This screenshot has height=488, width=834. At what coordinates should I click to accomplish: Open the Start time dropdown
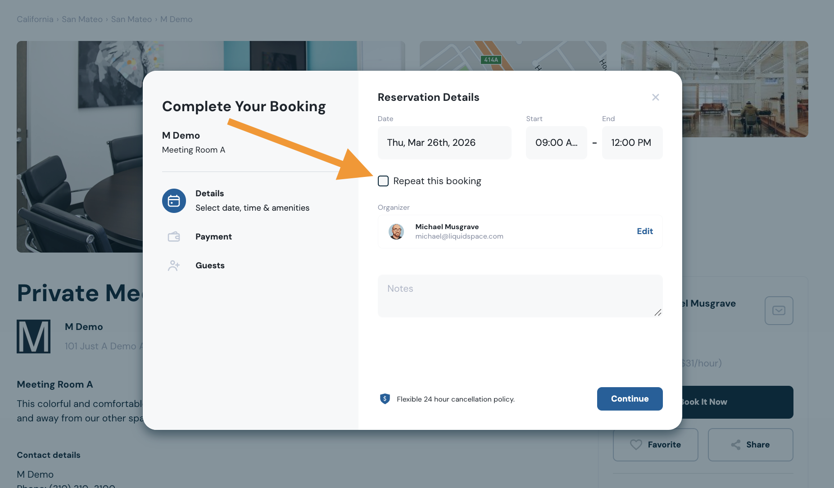point(557,143)
